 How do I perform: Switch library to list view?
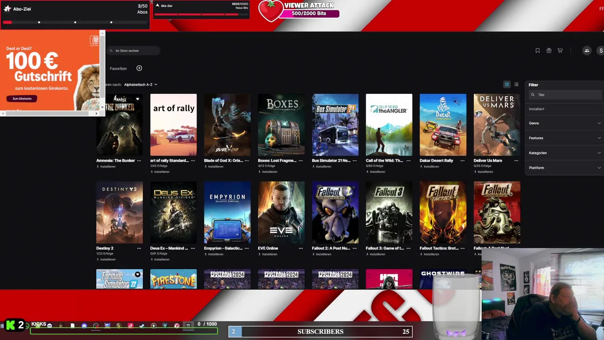(516, 85)
